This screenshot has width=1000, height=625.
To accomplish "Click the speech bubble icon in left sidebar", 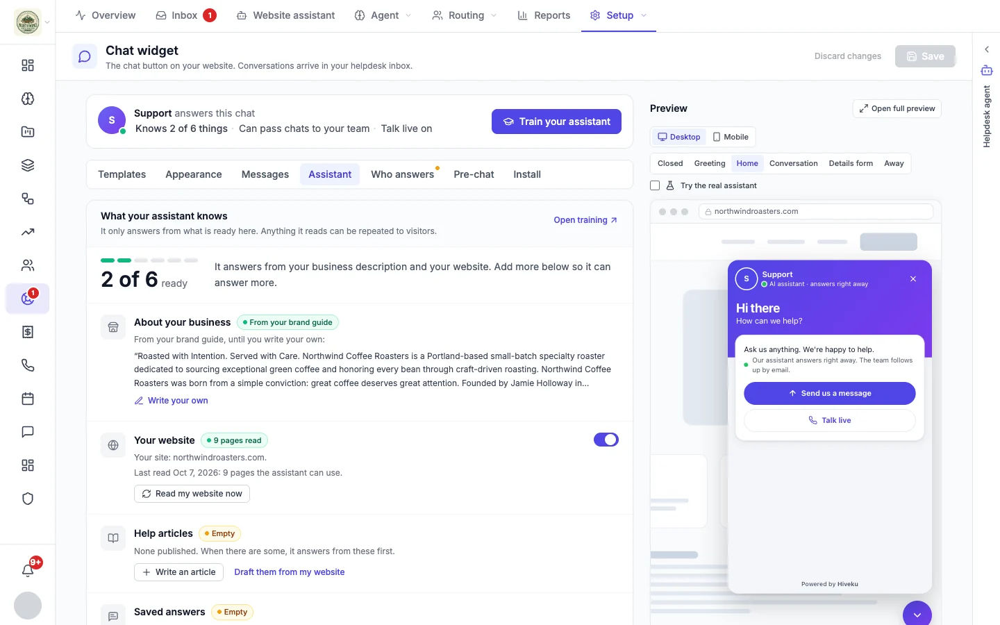I will click(28, 432).
